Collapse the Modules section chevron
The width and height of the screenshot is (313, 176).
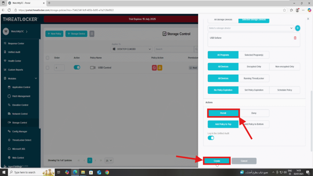36,79
